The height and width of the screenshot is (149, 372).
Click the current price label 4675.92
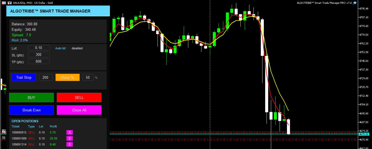(x=364, y=134)
